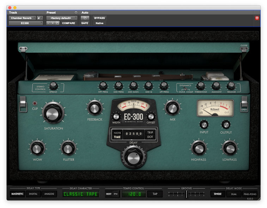Image resolution: width=267 pixels, height=208 pixels.
Task: Click the yellow minimize window button
Action: click(15, 8)
